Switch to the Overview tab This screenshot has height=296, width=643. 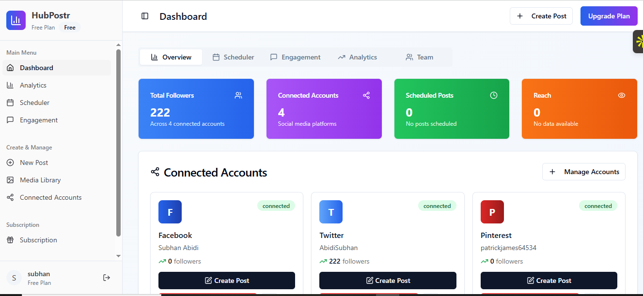[171, 57]
